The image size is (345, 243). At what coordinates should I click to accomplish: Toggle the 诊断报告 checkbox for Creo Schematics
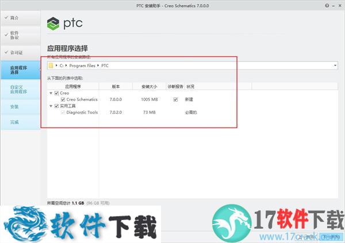[175, 99]
